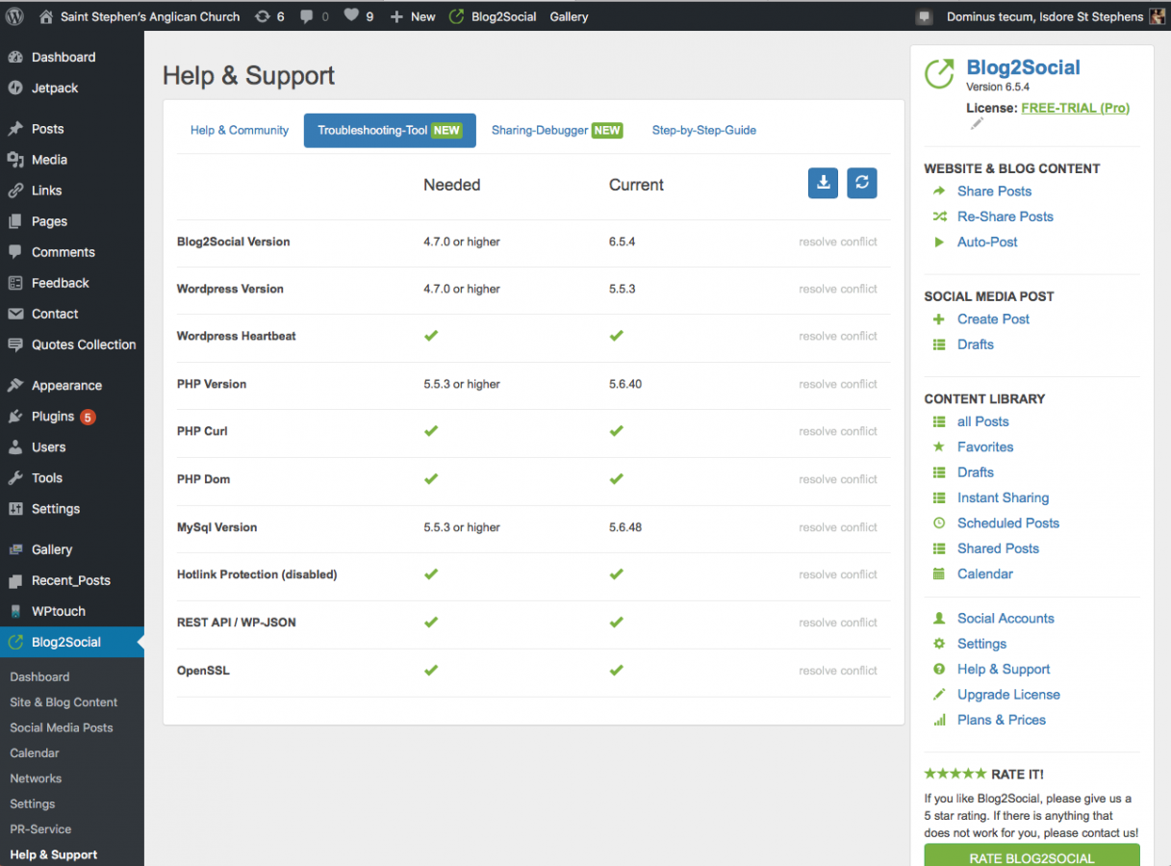Click the Favorites star icon
The width and height of the screenshot is (1171, 866).
pos(939,447)
